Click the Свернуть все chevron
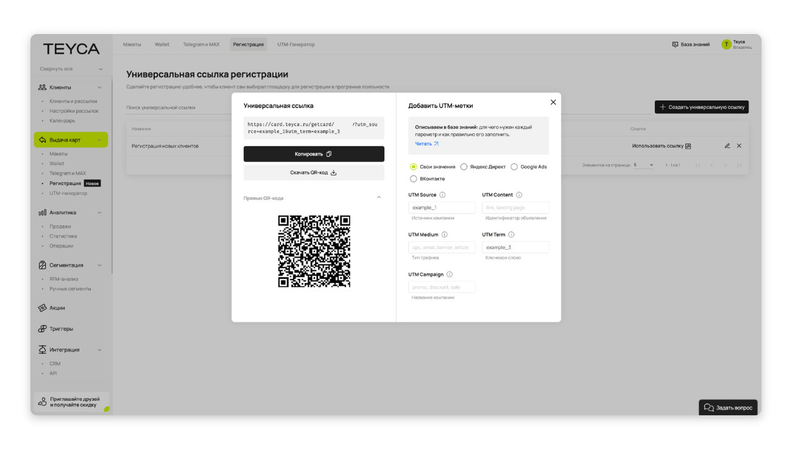Screen dimensions: 792x450 click(x=100, y=69)
